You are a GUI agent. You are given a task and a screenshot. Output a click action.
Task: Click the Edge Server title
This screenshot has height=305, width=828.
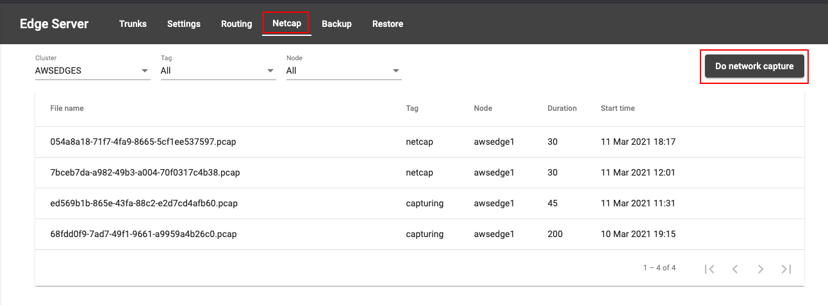[x=54, y=24]
